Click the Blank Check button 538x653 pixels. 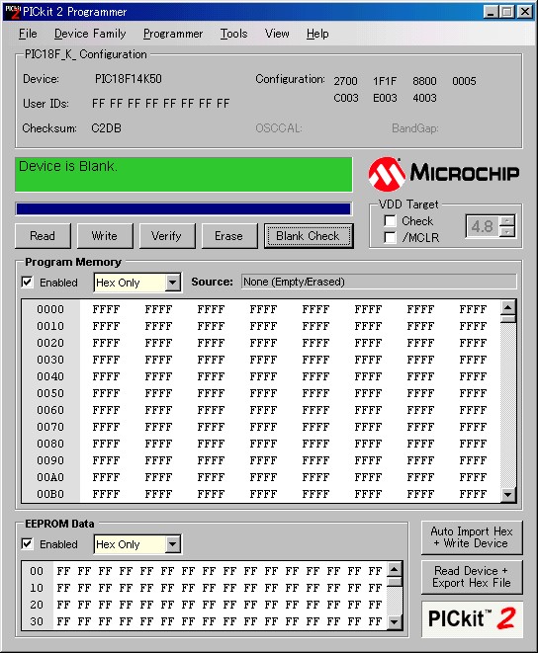309,236
